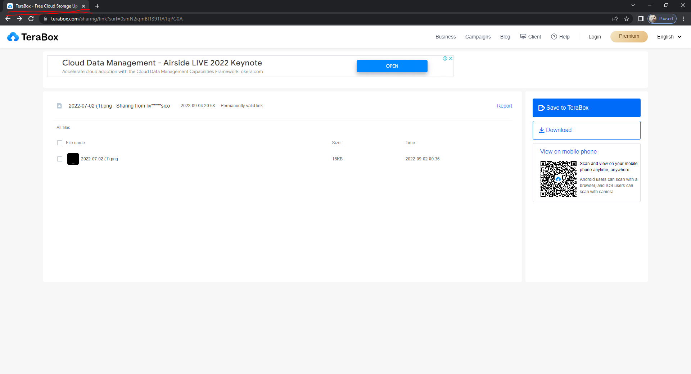691x374 pixels.
Task: Bookmark this page with the star icon
Action: [x=627, y=19]
